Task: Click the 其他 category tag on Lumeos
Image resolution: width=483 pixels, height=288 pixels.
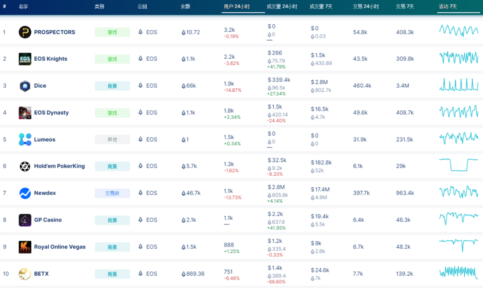Action: coord(112,139)
